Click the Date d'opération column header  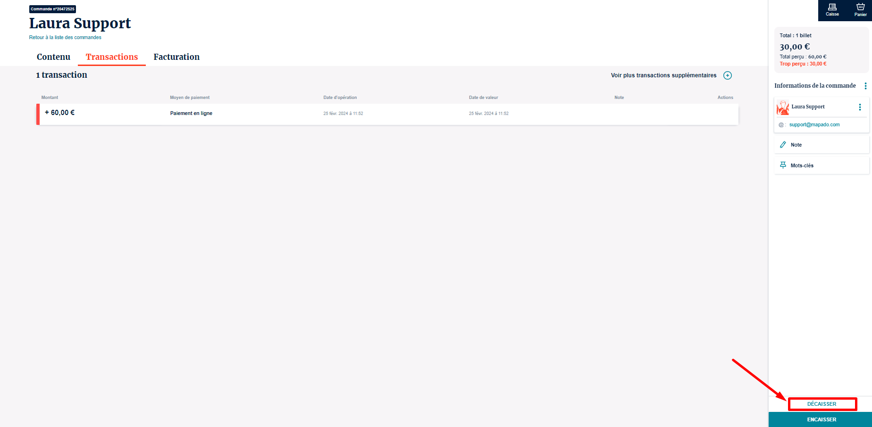click(340, 98)
